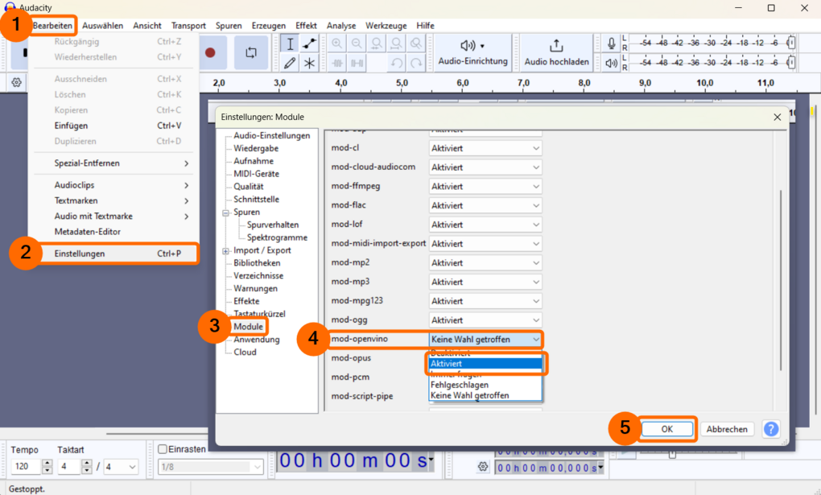Click the Audio hochladen upload button
This screenshot has width=821, height=495.
pos(556,52)
